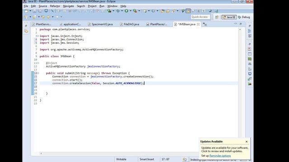
Task: Click 'Smart Insert' in status bar
Action: coord(147,159)
